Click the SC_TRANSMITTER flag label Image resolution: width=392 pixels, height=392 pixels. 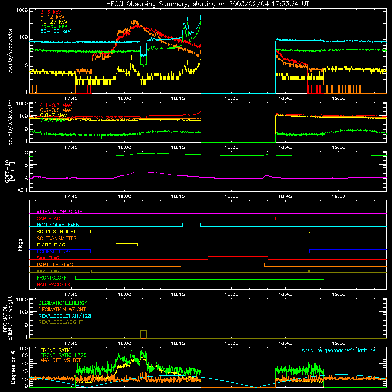57,238
